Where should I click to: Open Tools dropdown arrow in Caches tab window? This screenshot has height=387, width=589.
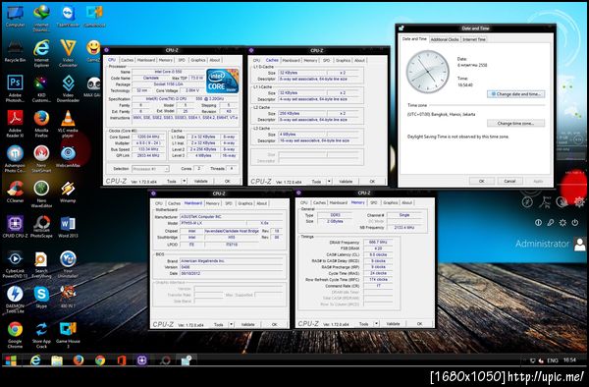[329, 182]
